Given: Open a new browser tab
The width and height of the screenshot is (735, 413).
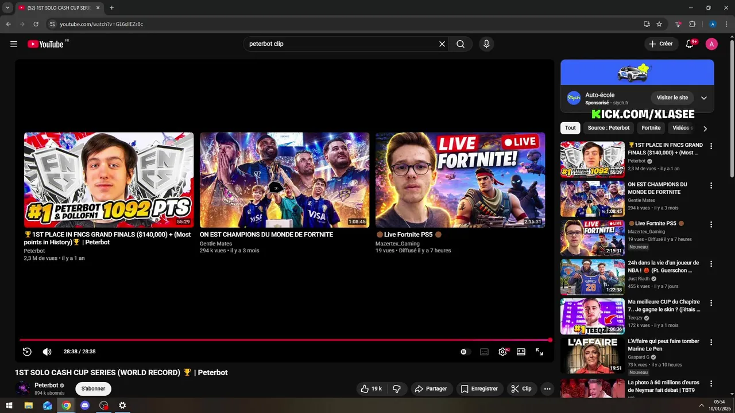Looking at the screenshot, I should [111, 8].
